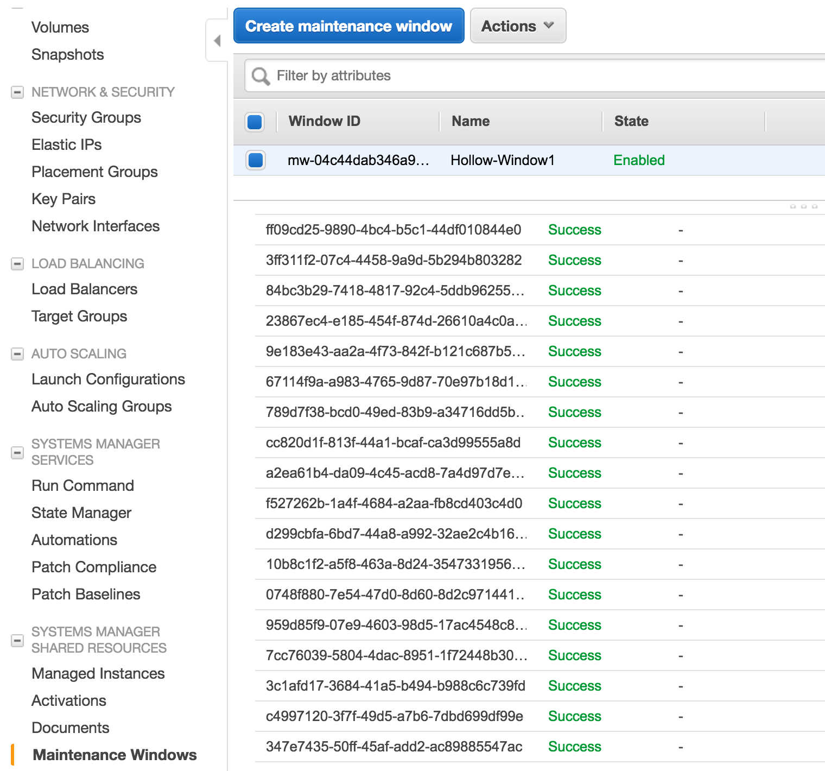825x771 pixels.
Task: Open the Actions dropdown menu
Action: [x=518, y=26]
